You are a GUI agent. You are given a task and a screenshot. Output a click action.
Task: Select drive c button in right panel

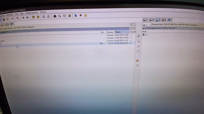click(x=145, y=20)
